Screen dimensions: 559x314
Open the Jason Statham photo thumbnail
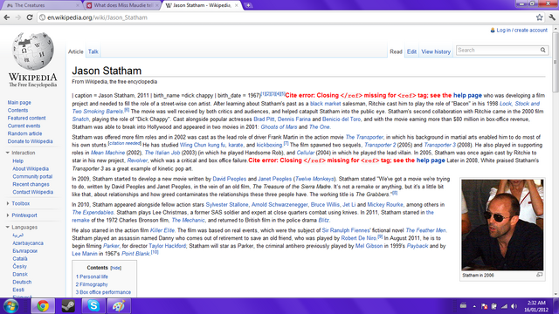(x=502, y=225)
